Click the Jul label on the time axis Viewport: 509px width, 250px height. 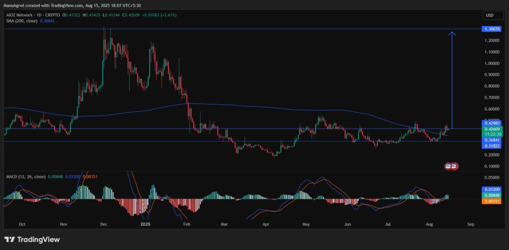point(388,224)
